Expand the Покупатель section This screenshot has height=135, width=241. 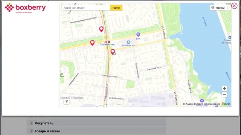96,123
